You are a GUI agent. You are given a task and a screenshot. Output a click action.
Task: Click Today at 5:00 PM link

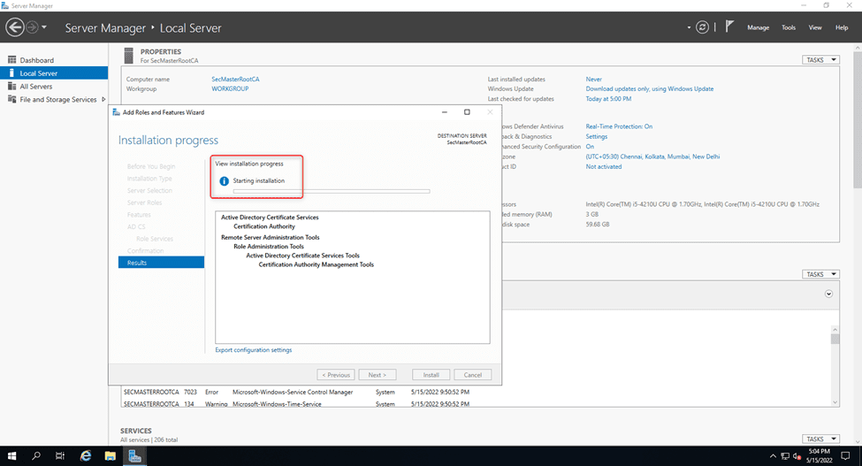(608, 99)
